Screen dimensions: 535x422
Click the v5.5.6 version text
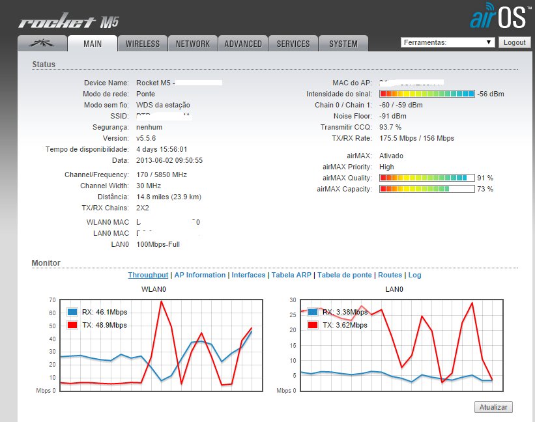click(146, 138)
